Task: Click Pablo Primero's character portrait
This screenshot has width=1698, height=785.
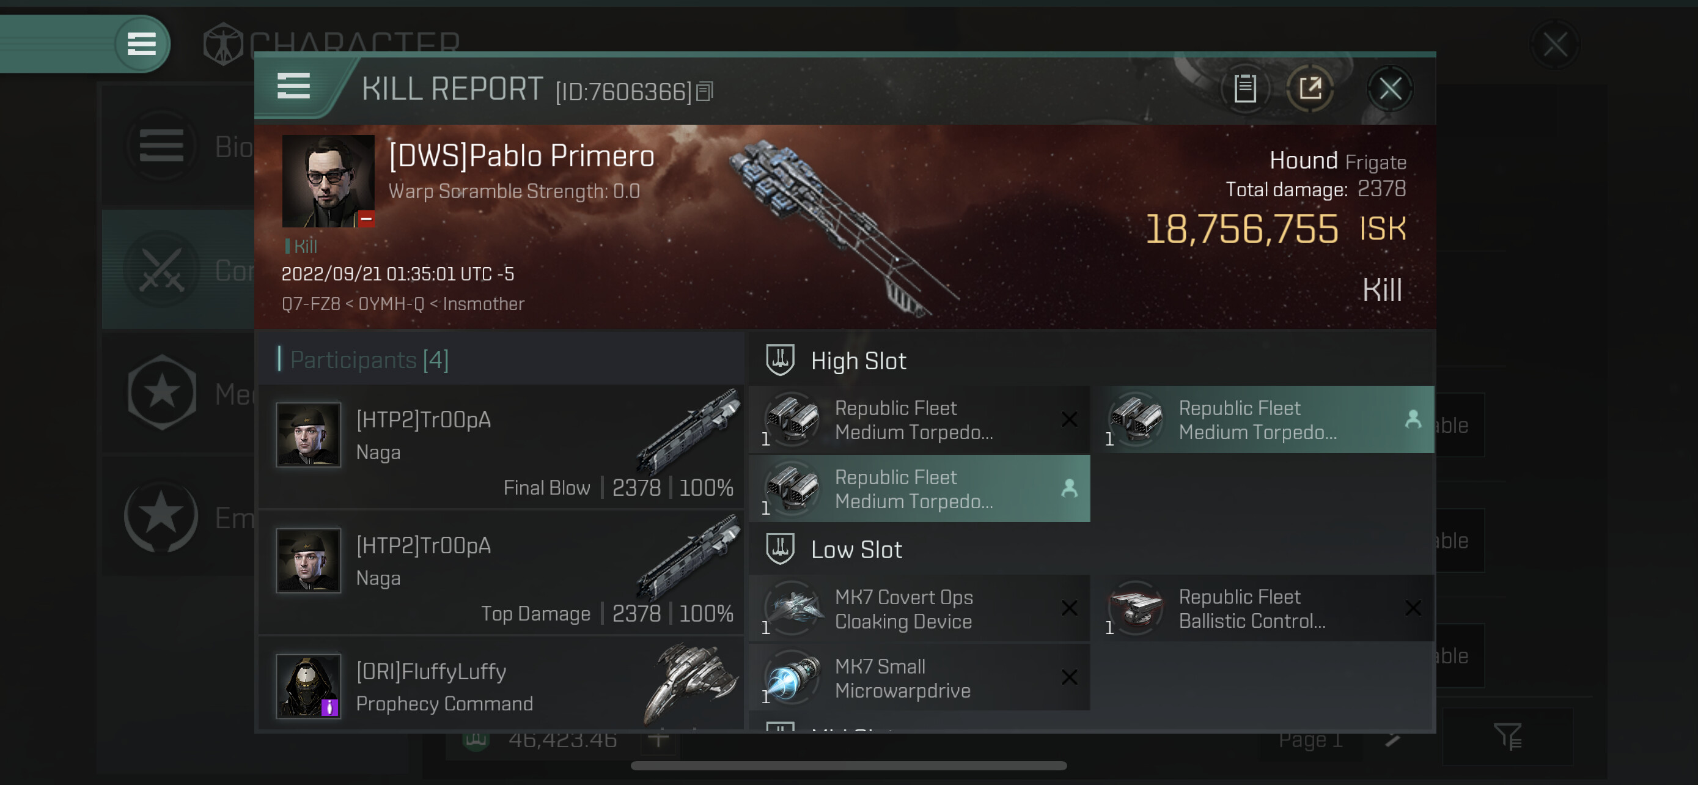Action: pos(328,181)
